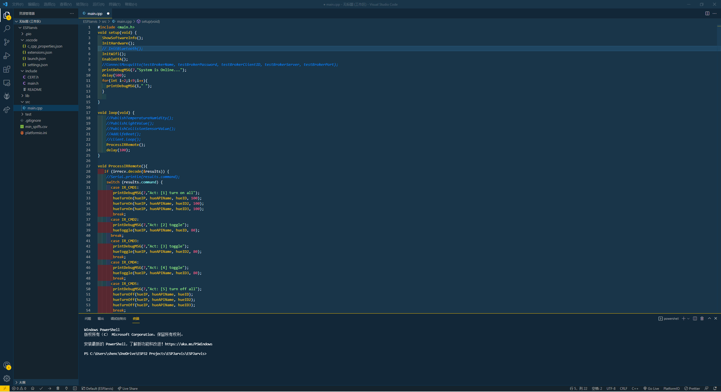721x392 pixels.
Task: Click the feedback icon in status bar
Action: click(x=706, y=388)
